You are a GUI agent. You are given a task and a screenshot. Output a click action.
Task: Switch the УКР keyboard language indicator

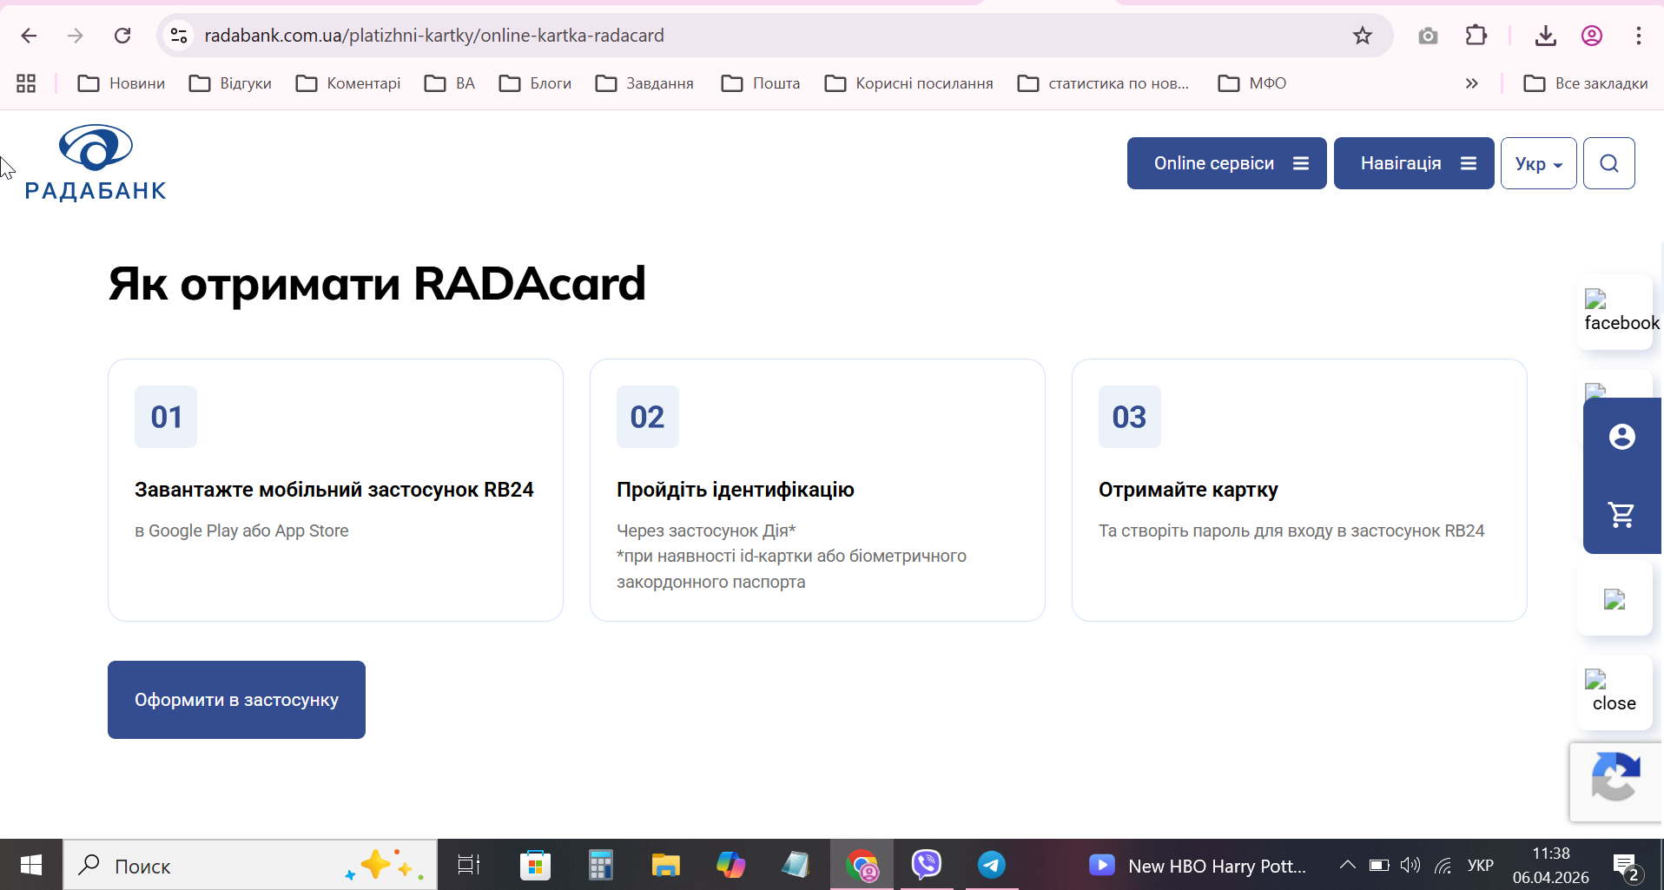1480,865
